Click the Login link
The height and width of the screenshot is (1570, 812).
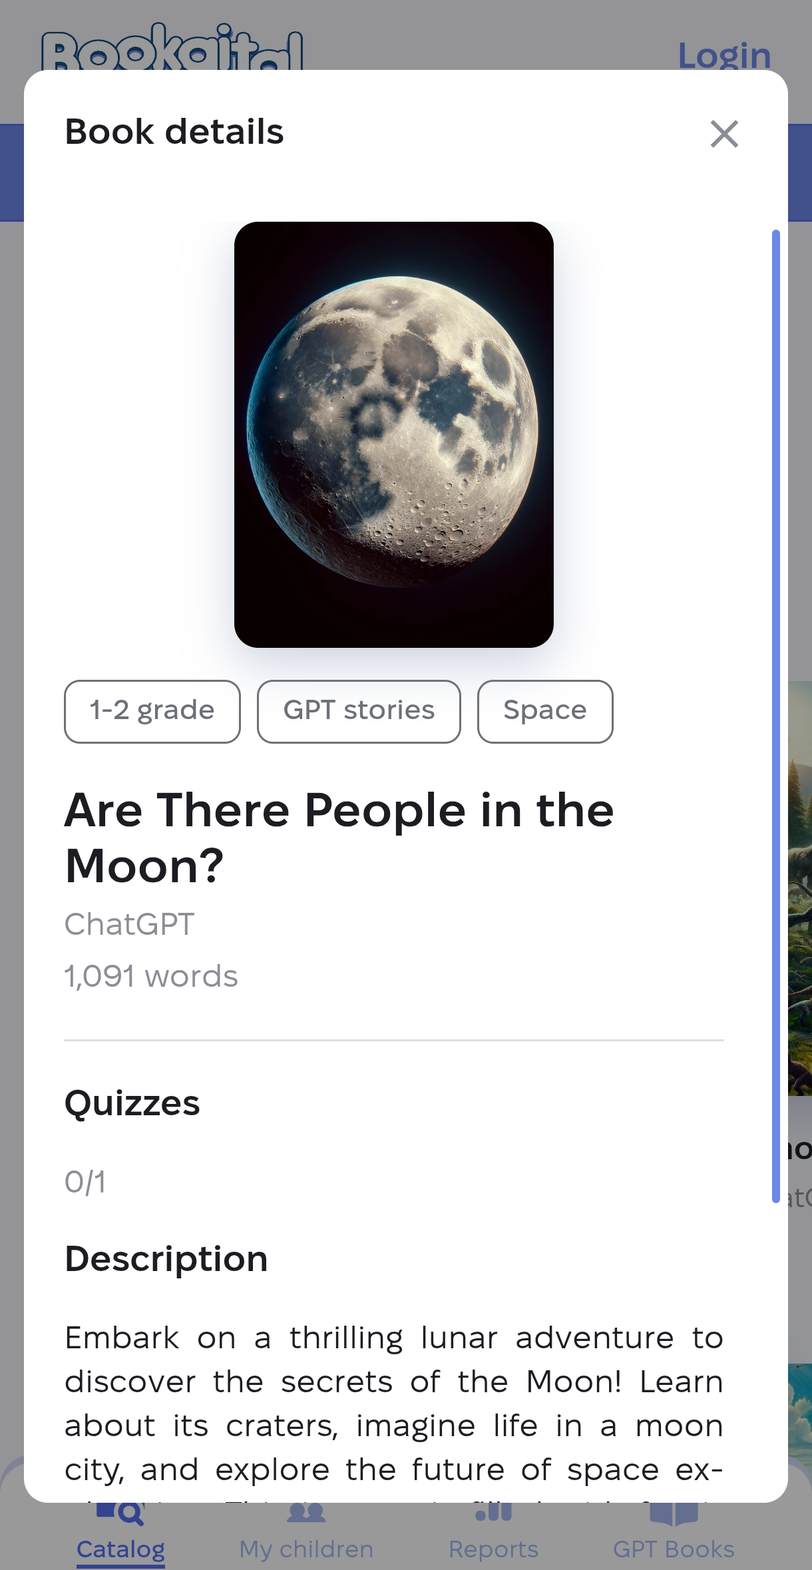(x=725, y=53)
